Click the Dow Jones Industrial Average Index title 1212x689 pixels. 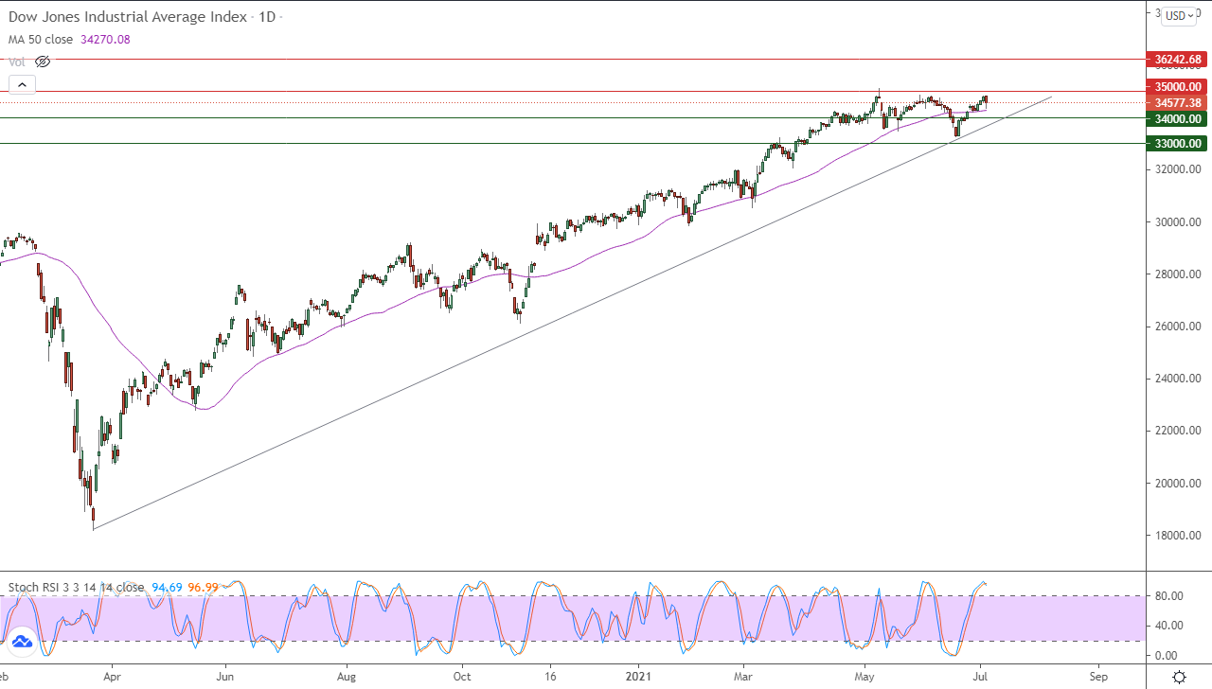128,17
